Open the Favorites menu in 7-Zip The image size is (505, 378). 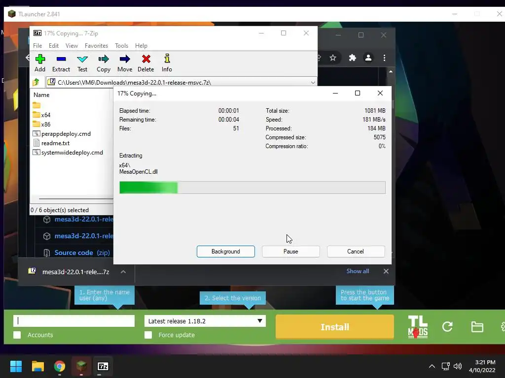pos(96,46)
